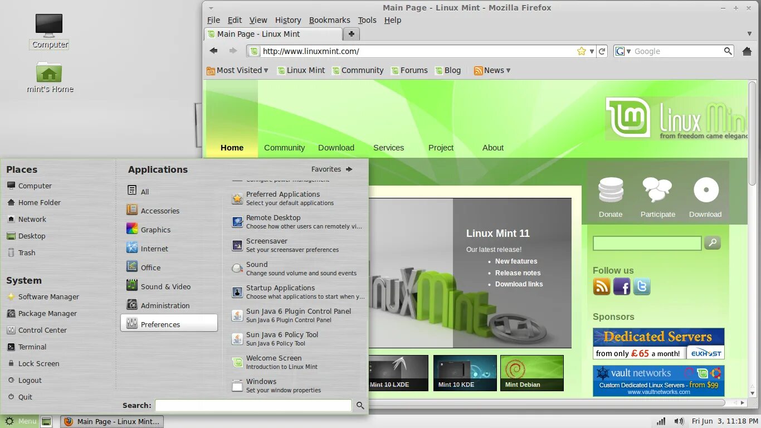
Task: Click Quit in the System list
Action: (20, 397)
